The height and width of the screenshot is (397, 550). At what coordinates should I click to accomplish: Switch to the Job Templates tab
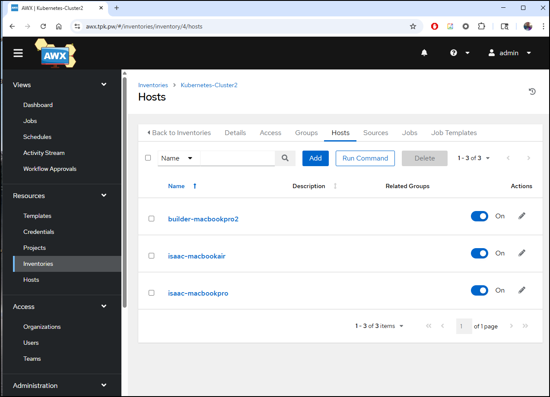point(454,133)
